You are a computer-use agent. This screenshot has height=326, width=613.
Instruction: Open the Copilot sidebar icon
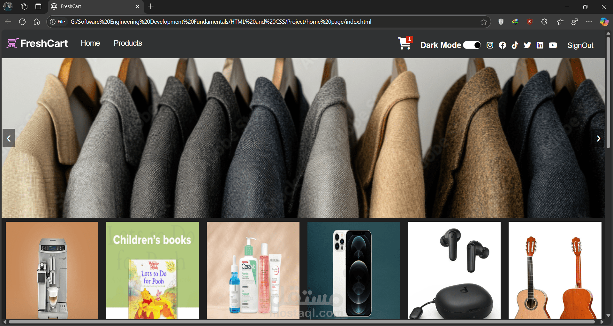(x=604, y=22)
